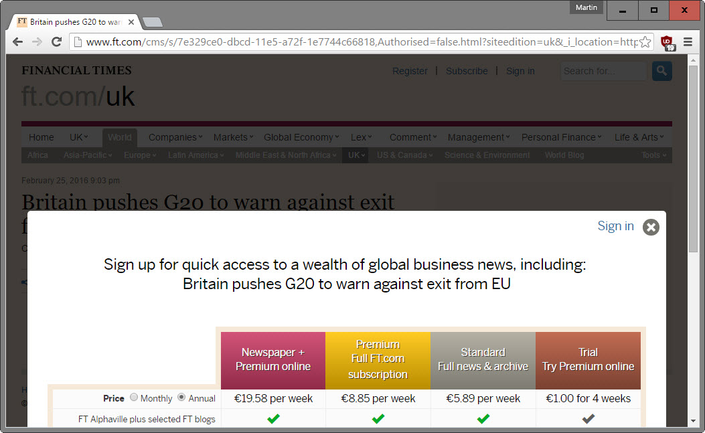Choose the Trial Try Premium online plan
Viewport: 705px width, 433px height.
click(x=588, y=360)
